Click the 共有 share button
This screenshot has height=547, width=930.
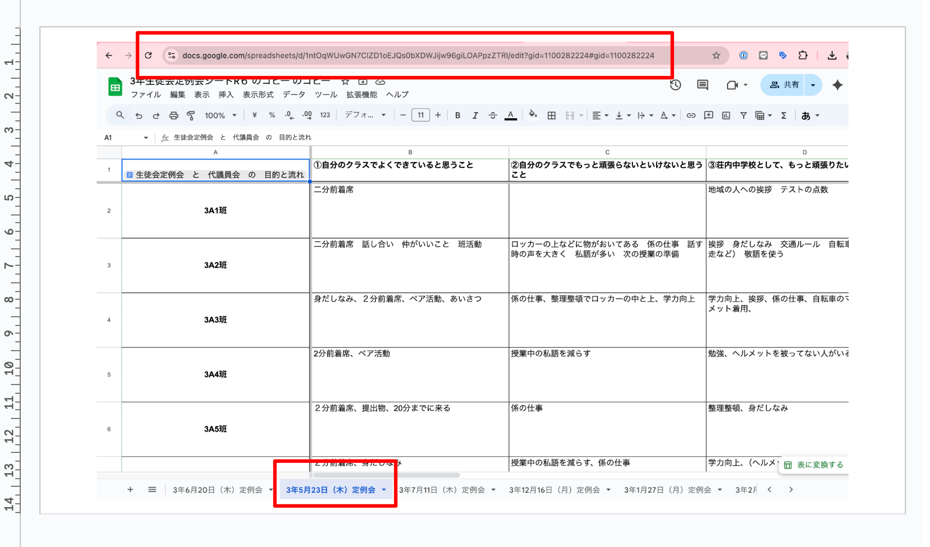(784, 85)
